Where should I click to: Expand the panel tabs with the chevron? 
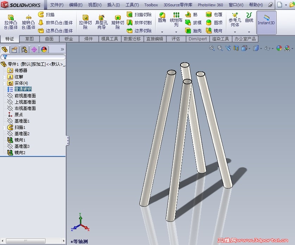click(x=62, y=49)
